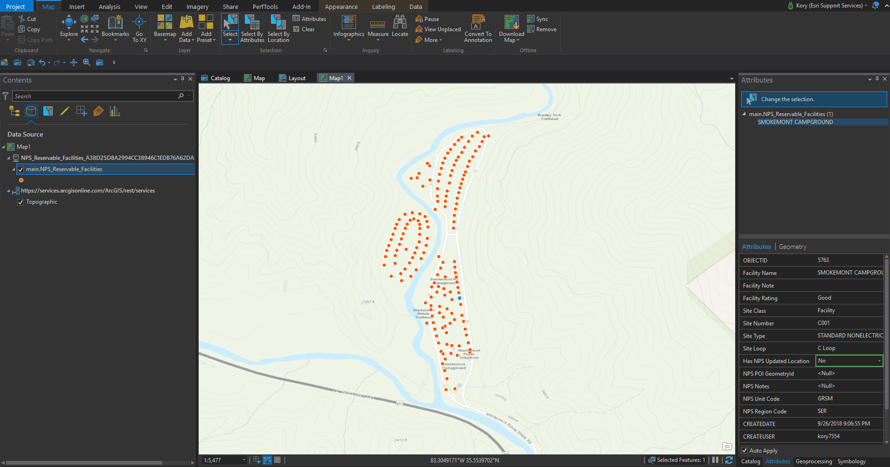Uncheck main.NPS_Reservable_Facilities layer visibility
Viewport: 890px width, 467px height.
click(21, 169)
